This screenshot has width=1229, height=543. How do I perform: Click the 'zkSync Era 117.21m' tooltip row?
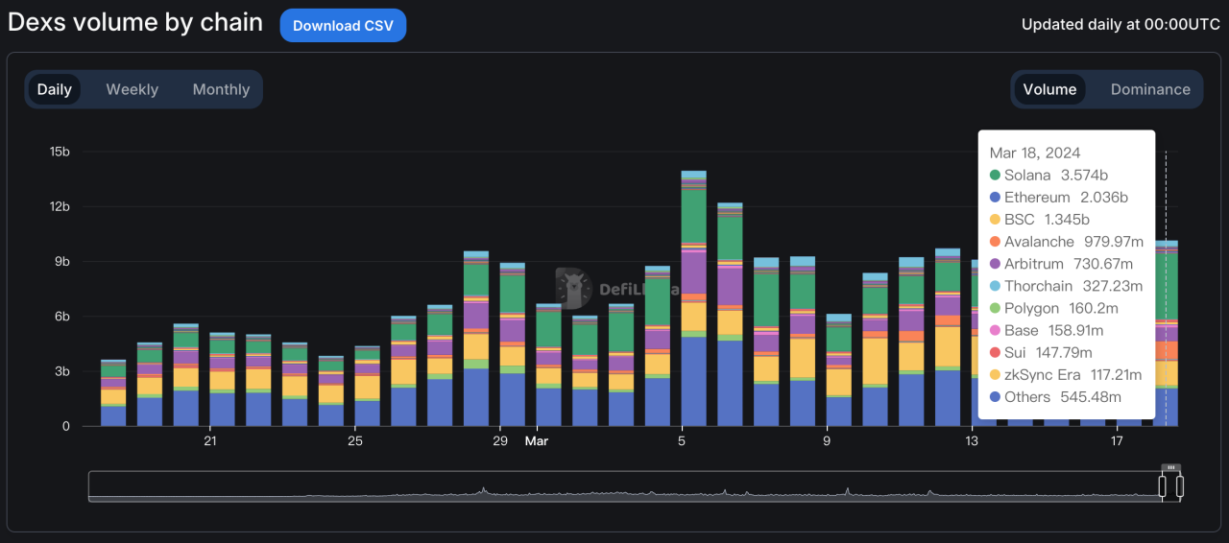[x=1066, y=374]
